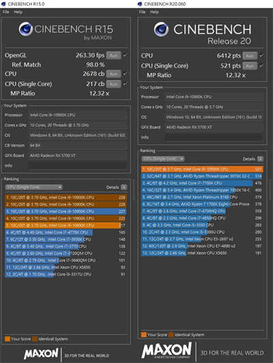The image size is (273, 363).
Task: Select Xeon CPU X5650 entry in R20 ranking
Action: pos(202,253)
